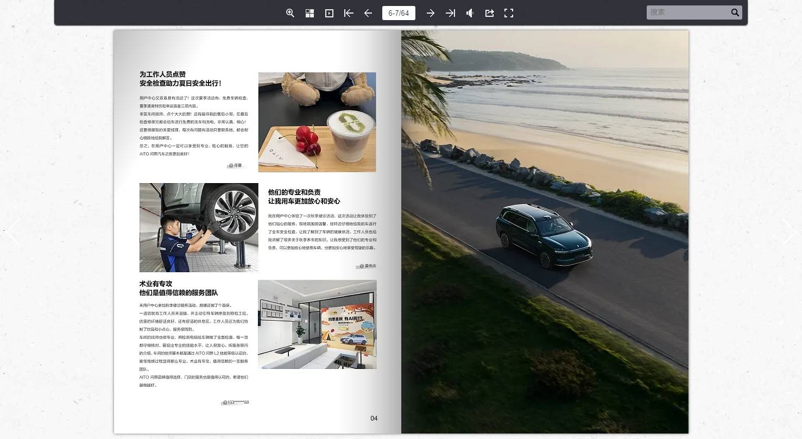
Task: Flip forward using right side chevron arrow
Action: [x=788, y=233]
